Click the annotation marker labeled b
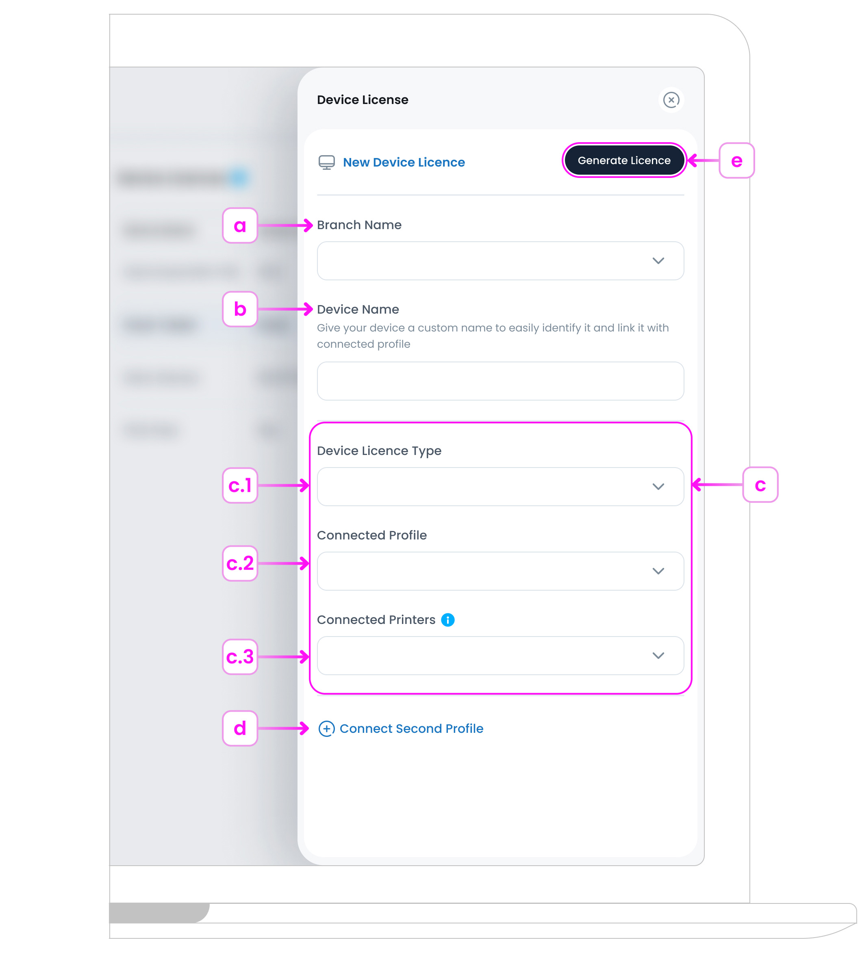The height and width of the screenshot is (953, 860). pyautogui.click(x=240, y=309)
